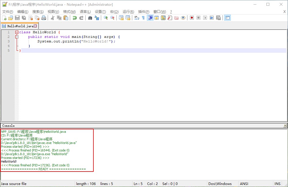Close all documents via toolbar
This screenshot has height=187, width=288.
[37, 18]
